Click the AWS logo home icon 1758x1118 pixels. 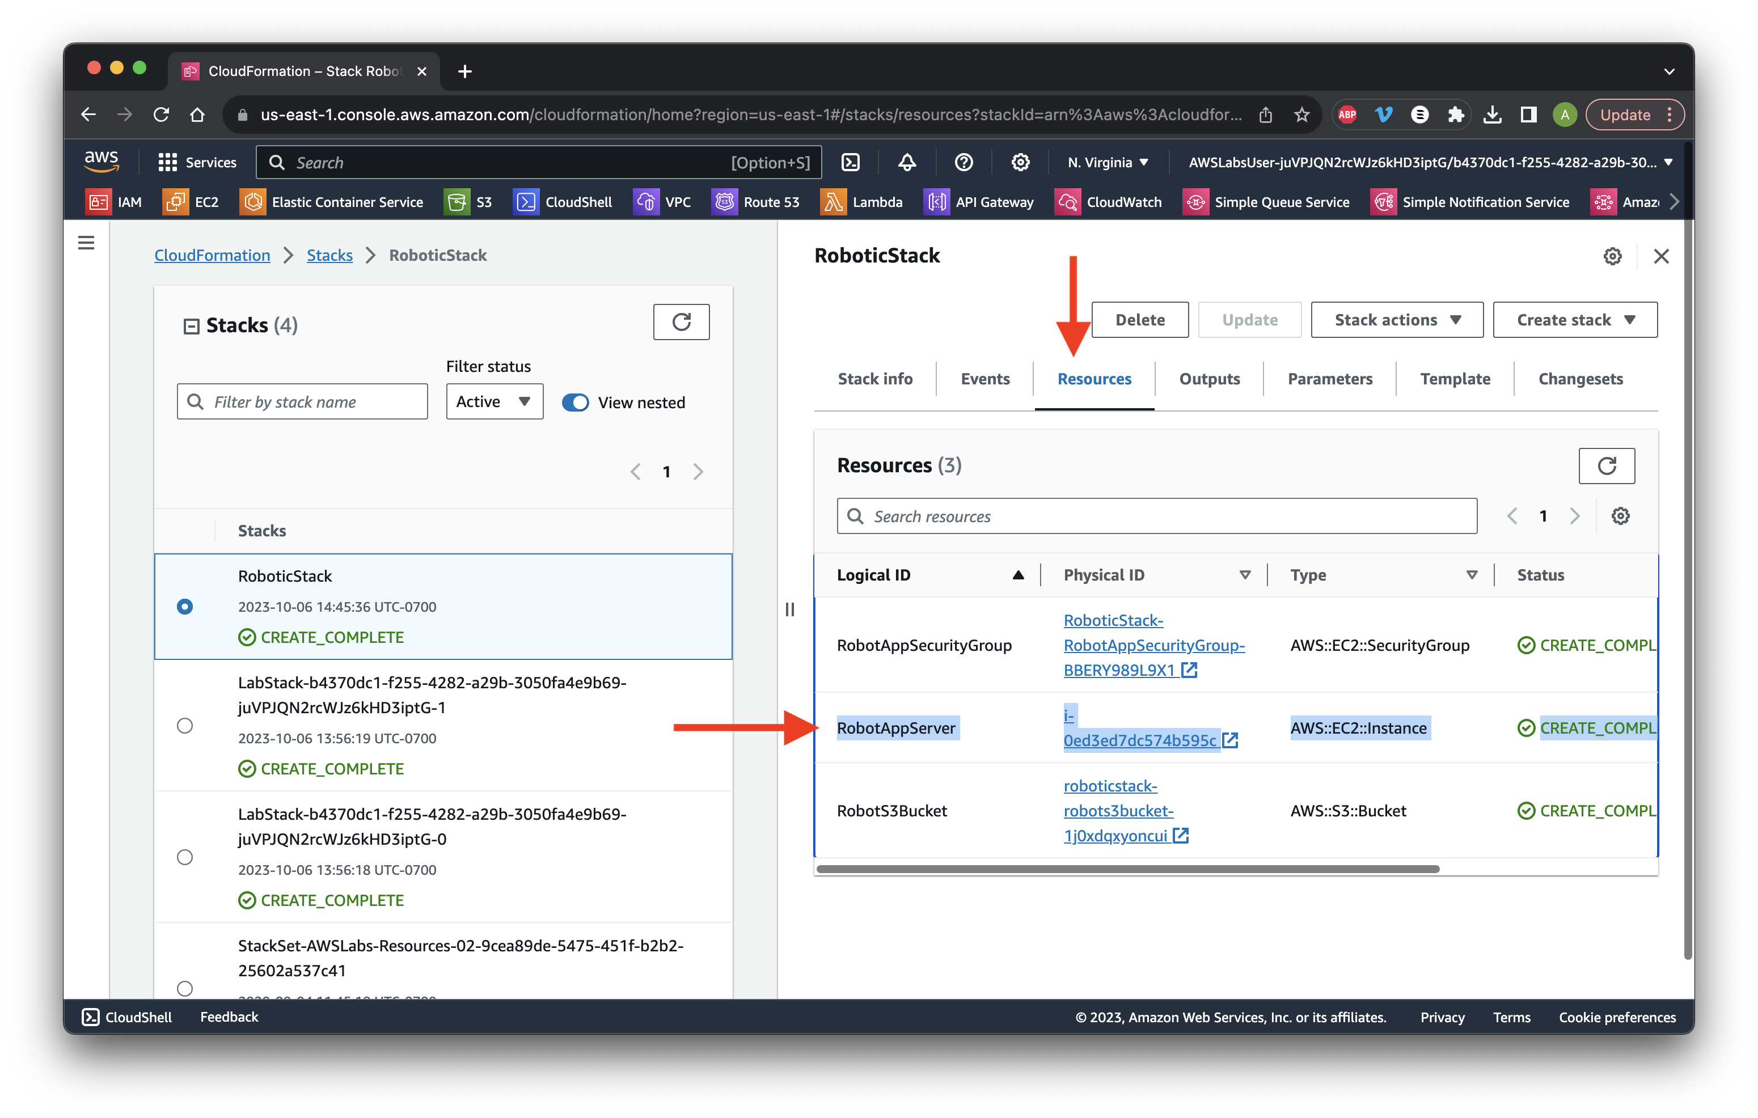(102, 161)
